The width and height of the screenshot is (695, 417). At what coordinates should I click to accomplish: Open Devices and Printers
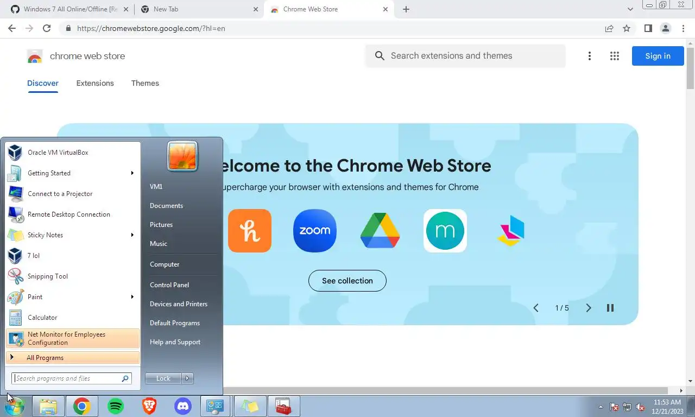[179, 304]
